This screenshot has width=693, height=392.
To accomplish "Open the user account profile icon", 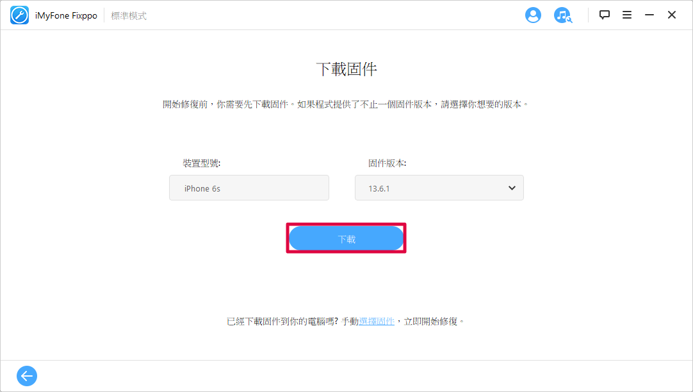I will pyautogui.click(x=533, y=15).
